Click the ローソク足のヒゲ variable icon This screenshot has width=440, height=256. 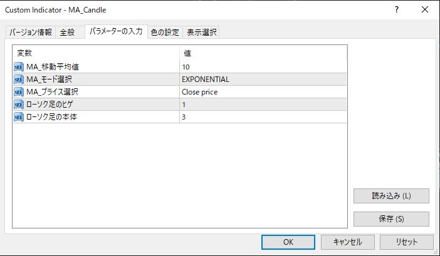[x=19, y=105]
